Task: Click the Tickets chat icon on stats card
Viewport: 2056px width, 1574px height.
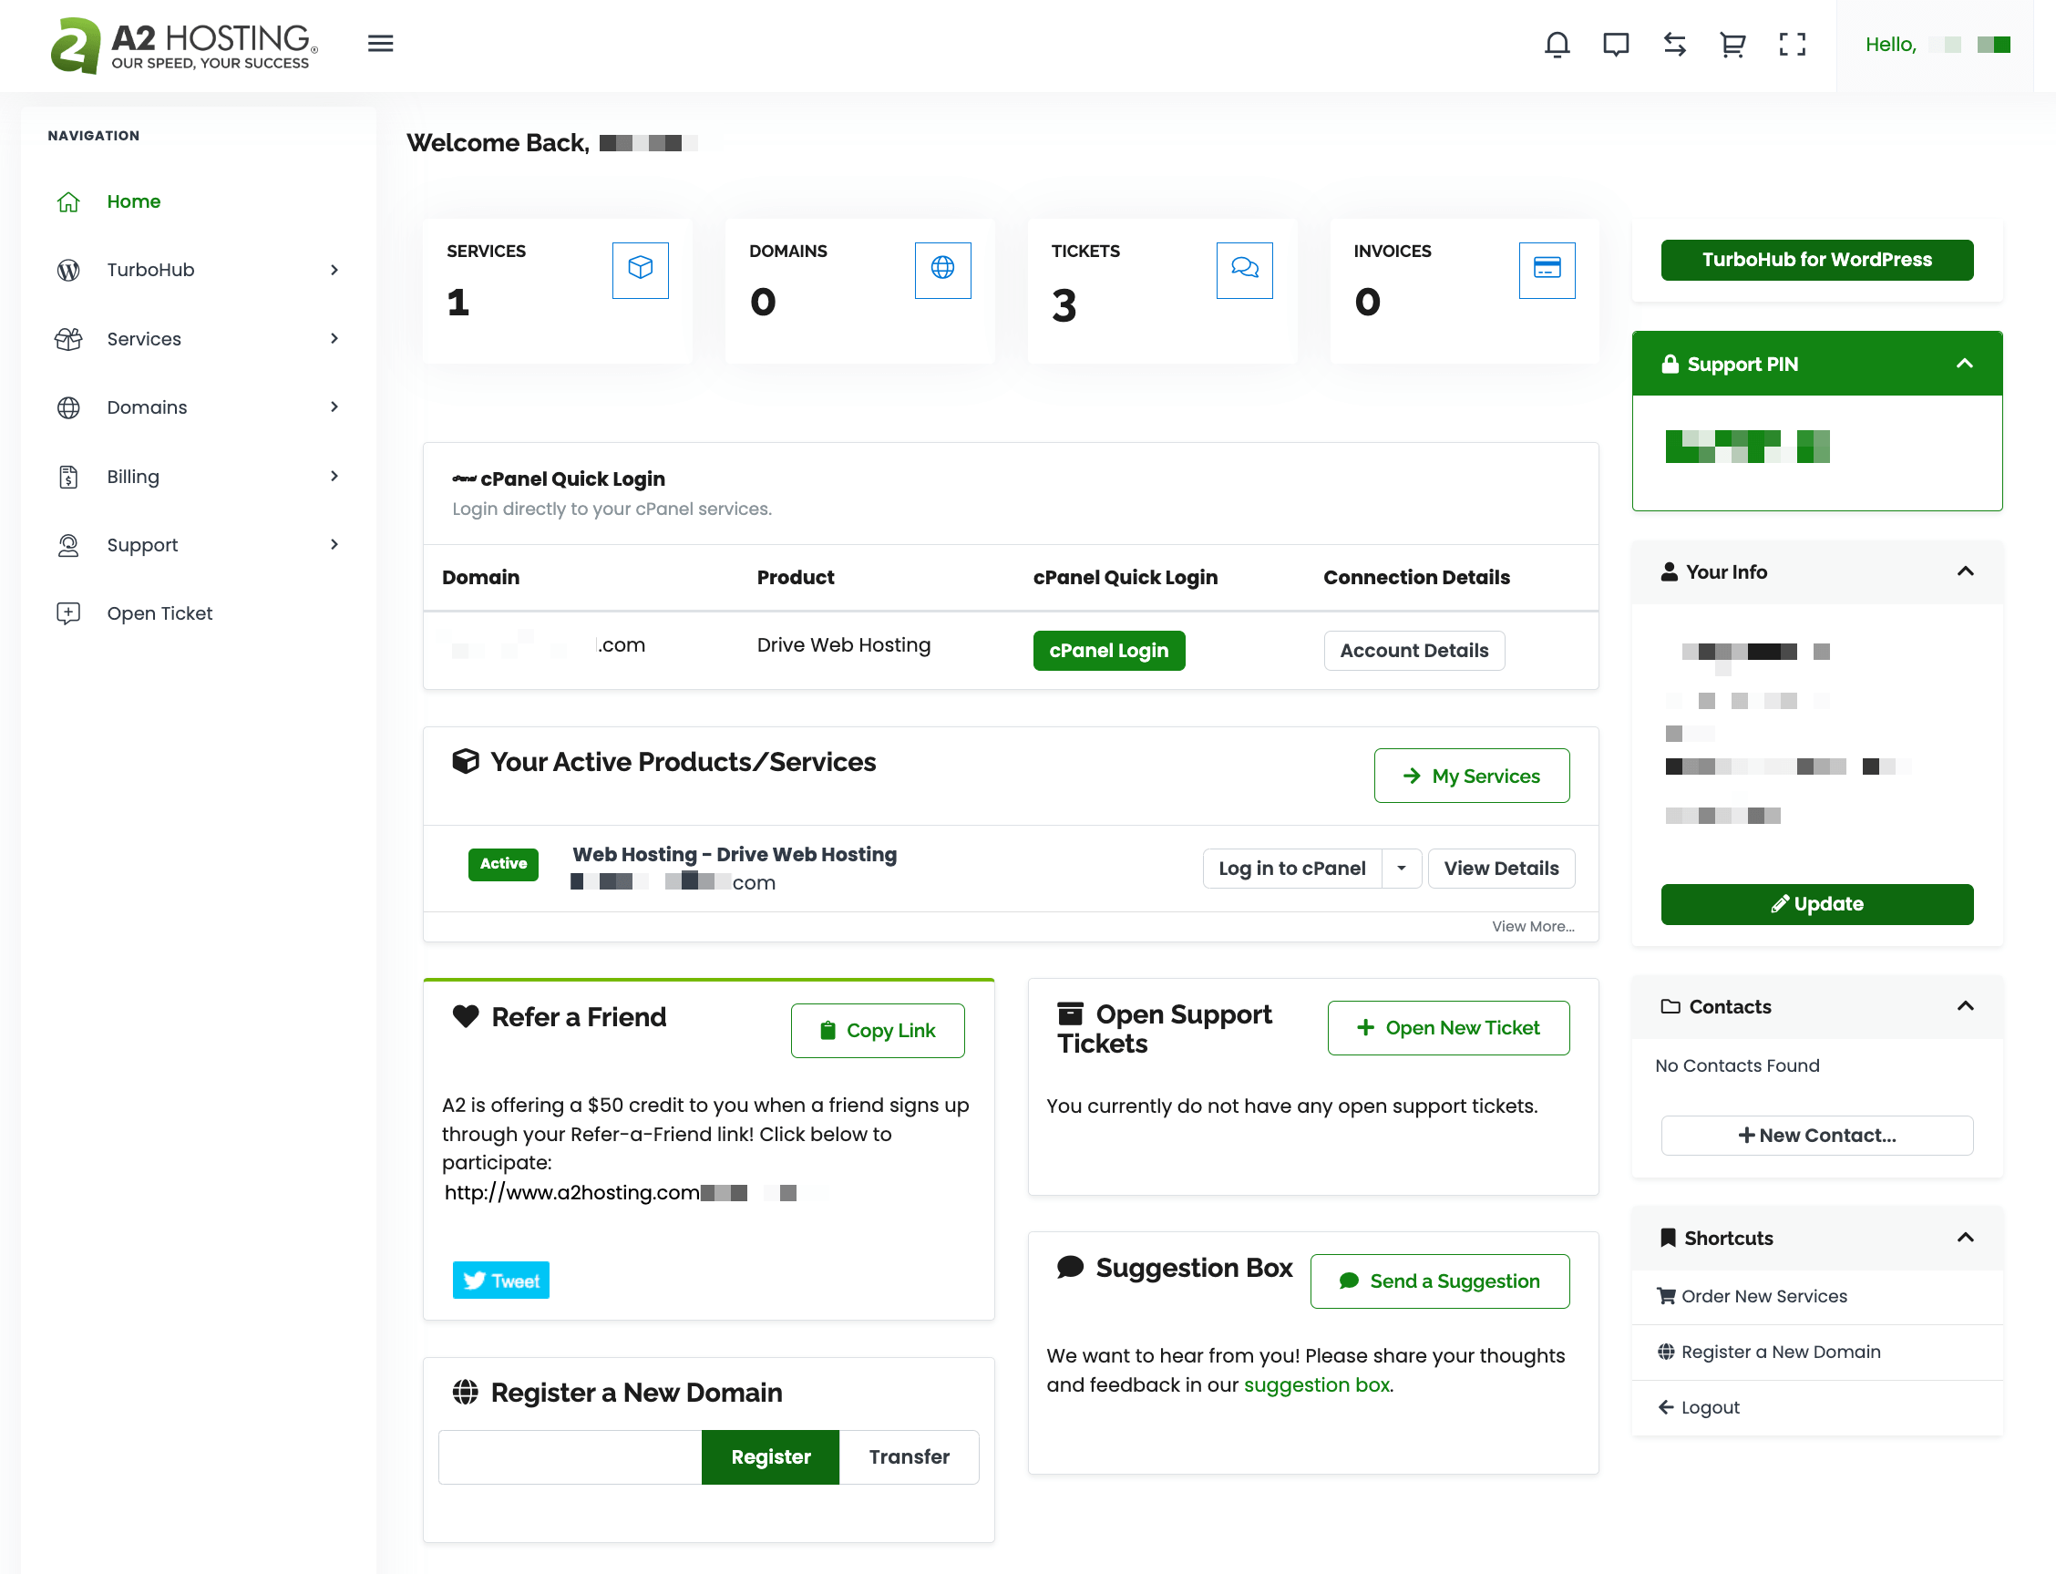Action: pos(1244,270)
